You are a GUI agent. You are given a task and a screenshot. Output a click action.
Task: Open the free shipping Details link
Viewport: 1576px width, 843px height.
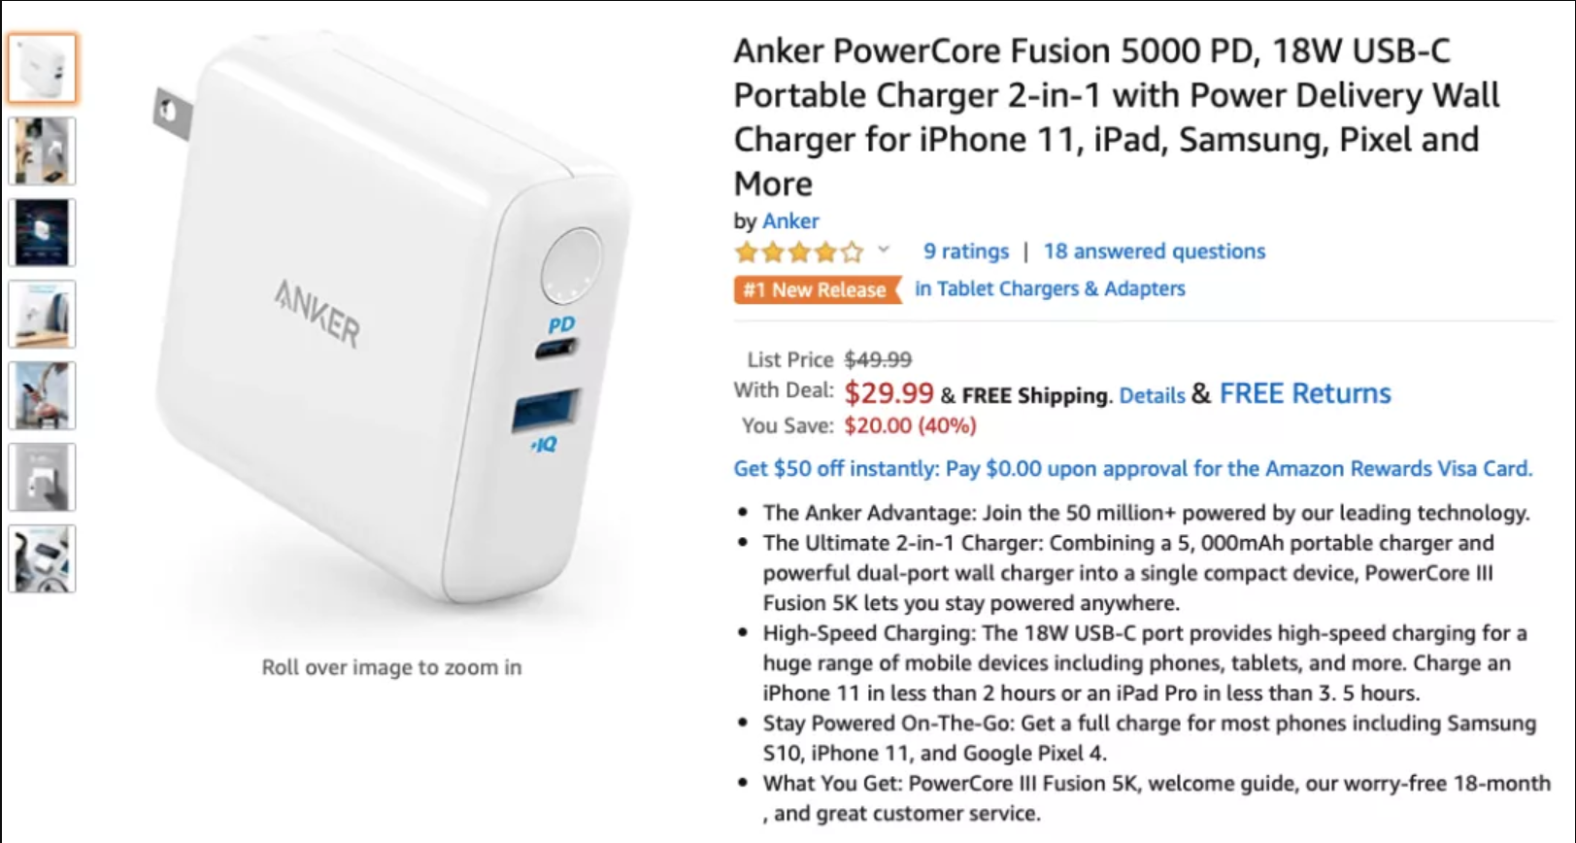click(1152, 395)
